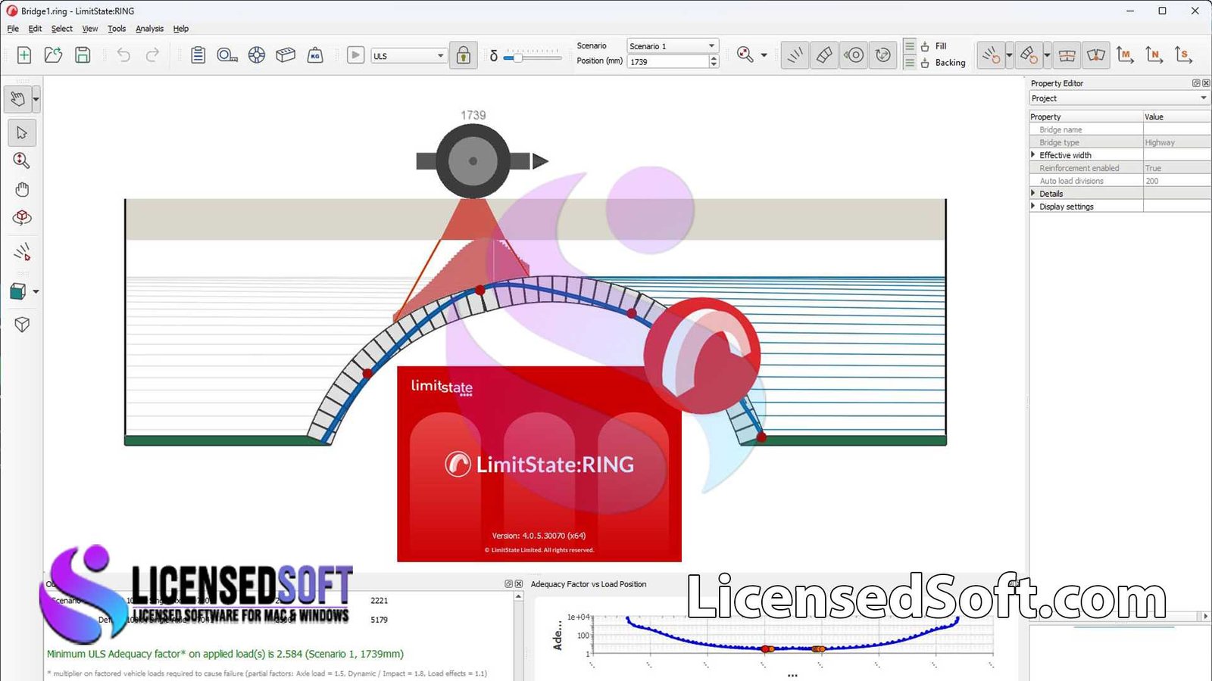Open the KG loading weight icon

tap(315, 55)
